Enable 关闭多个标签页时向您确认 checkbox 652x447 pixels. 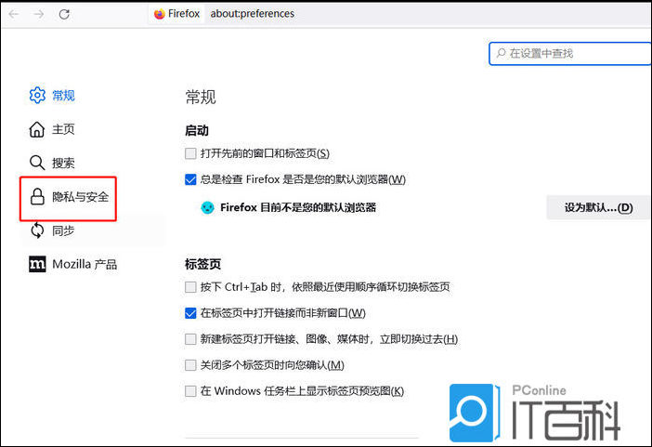point(190,365)
